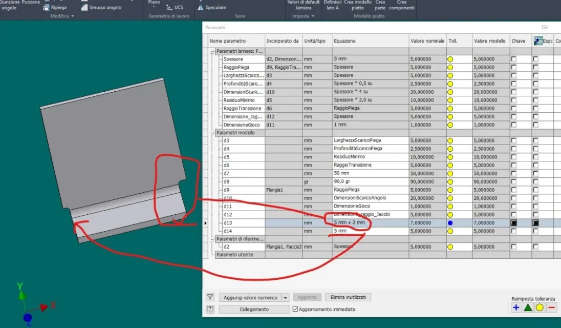
Task: Click the yellow tolerance dot for d10
Action: (450, 198)
